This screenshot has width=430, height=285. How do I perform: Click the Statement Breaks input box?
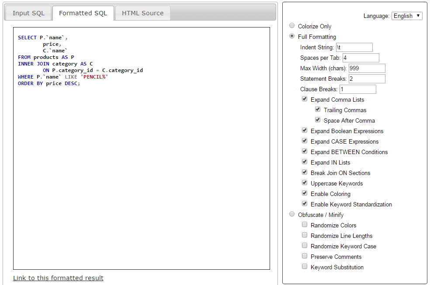click(x=367, y=79)
